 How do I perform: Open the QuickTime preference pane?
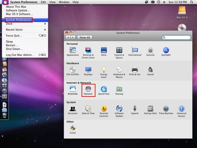tap(104, 90)
